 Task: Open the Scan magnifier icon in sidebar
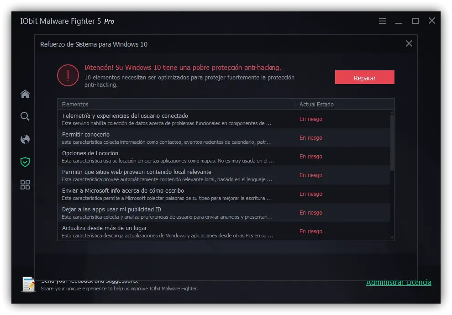tap(25, 116)
